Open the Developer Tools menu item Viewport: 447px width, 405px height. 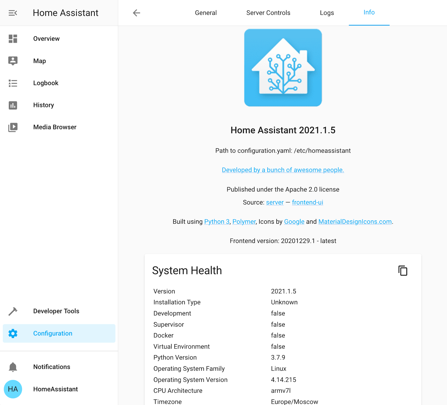pyautogui.click(x=59, y=311)
